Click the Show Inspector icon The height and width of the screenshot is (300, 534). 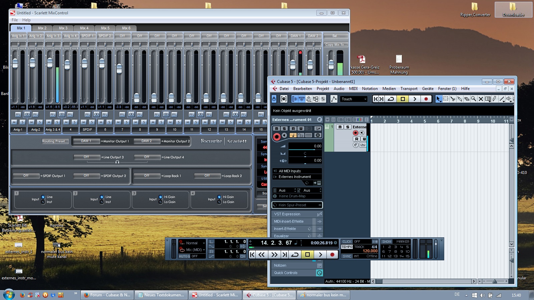(294, 99)
